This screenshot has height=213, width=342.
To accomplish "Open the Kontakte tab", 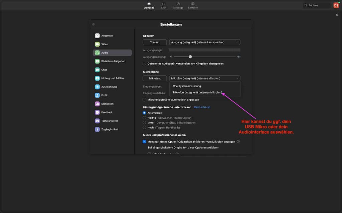I will 193,5.
